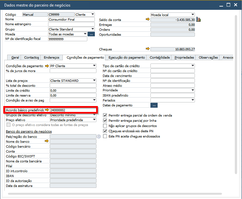Click the Acordo básico predefinido link arrow

pyautogui.click(x=47, y=110)
